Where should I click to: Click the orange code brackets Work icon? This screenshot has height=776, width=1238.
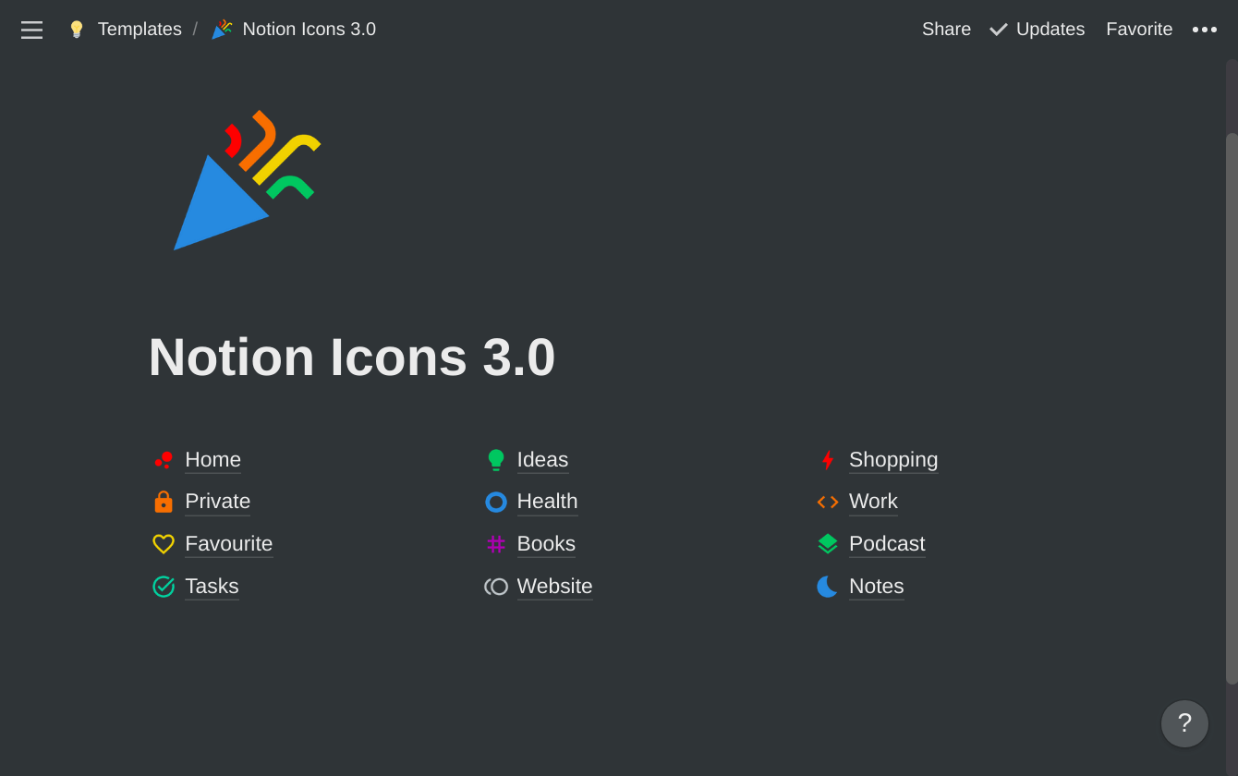828,502
